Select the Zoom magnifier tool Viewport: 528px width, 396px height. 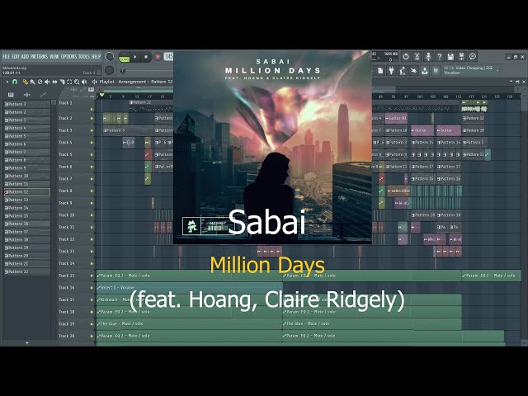point(77,82)
